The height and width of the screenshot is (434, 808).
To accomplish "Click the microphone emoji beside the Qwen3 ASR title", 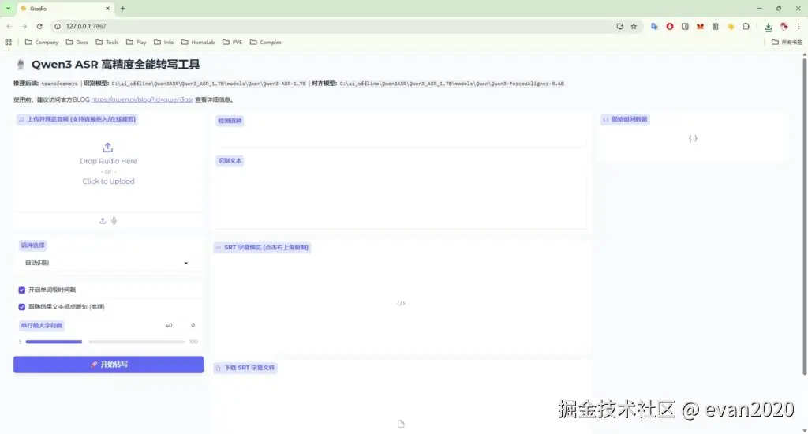I will click(21, 65).
